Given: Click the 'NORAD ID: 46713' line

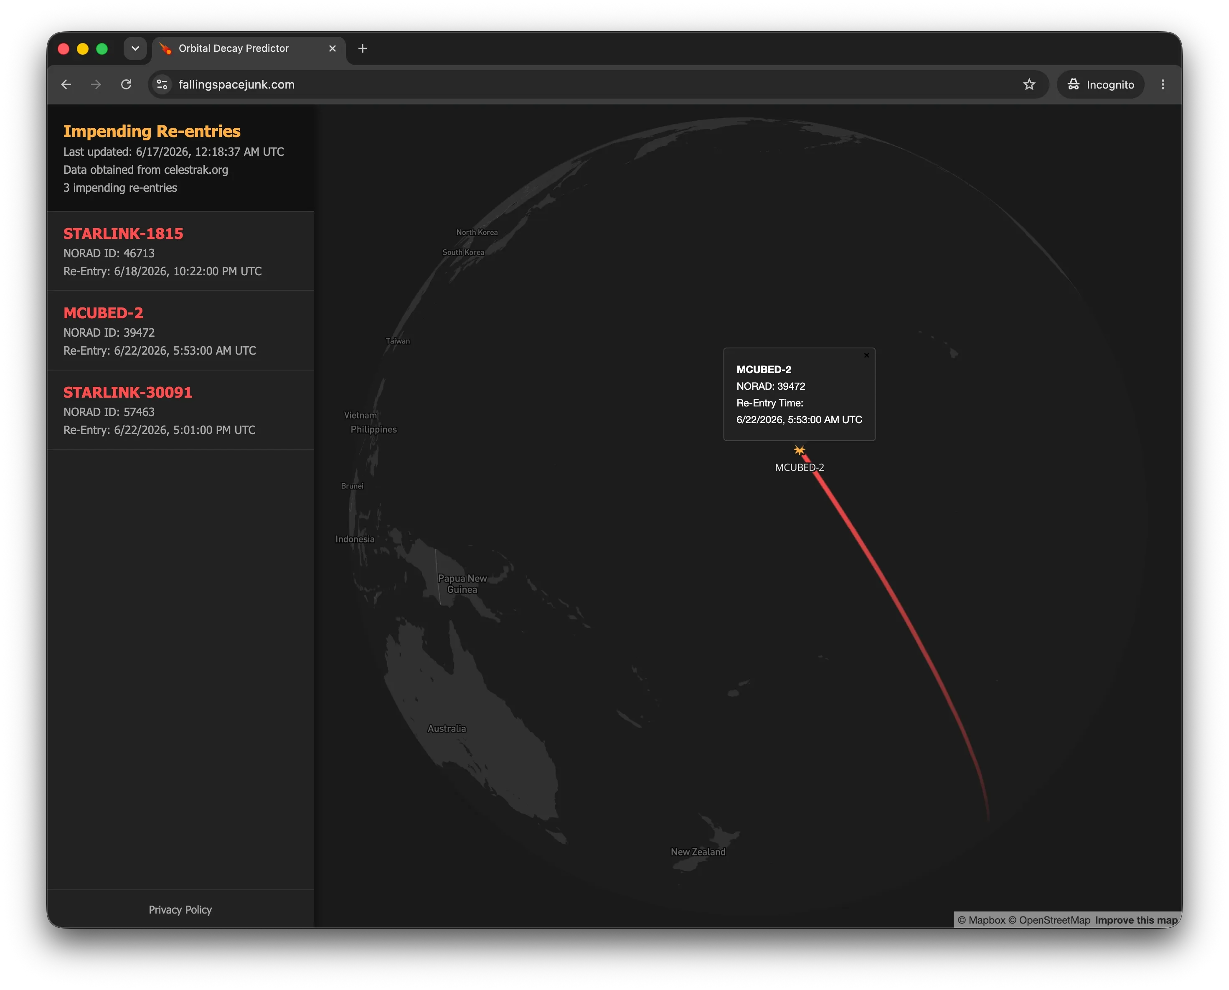Looking at the screenshot, I should tap(109, 253).
